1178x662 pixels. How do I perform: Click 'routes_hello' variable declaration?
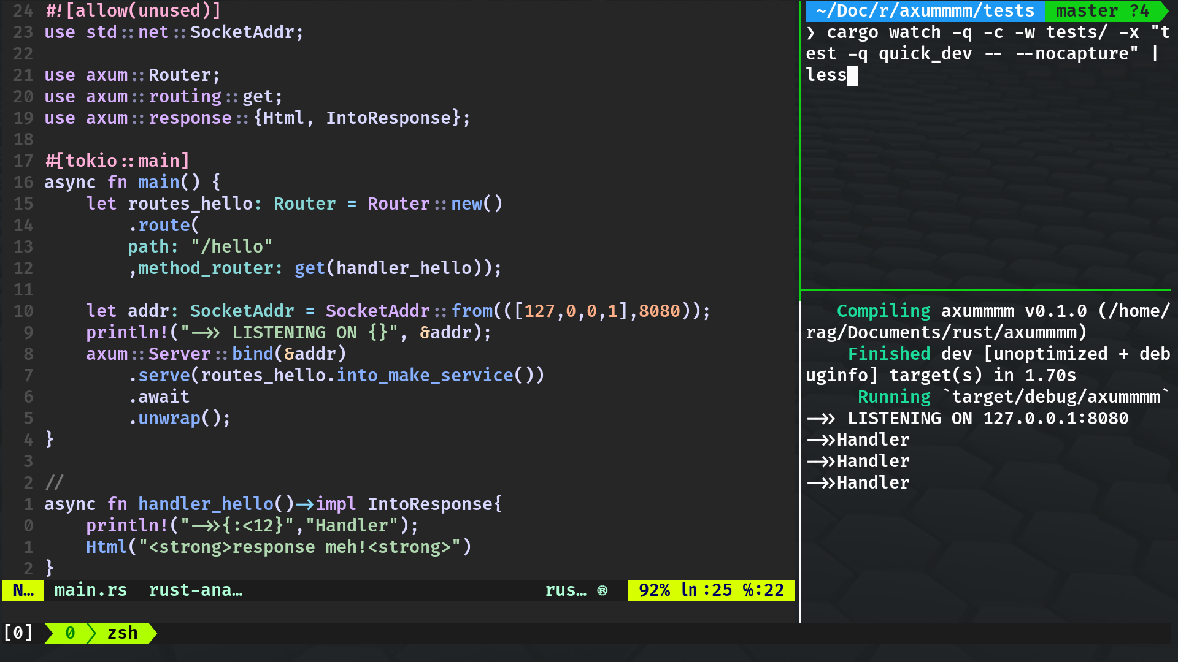coord(190,204)
